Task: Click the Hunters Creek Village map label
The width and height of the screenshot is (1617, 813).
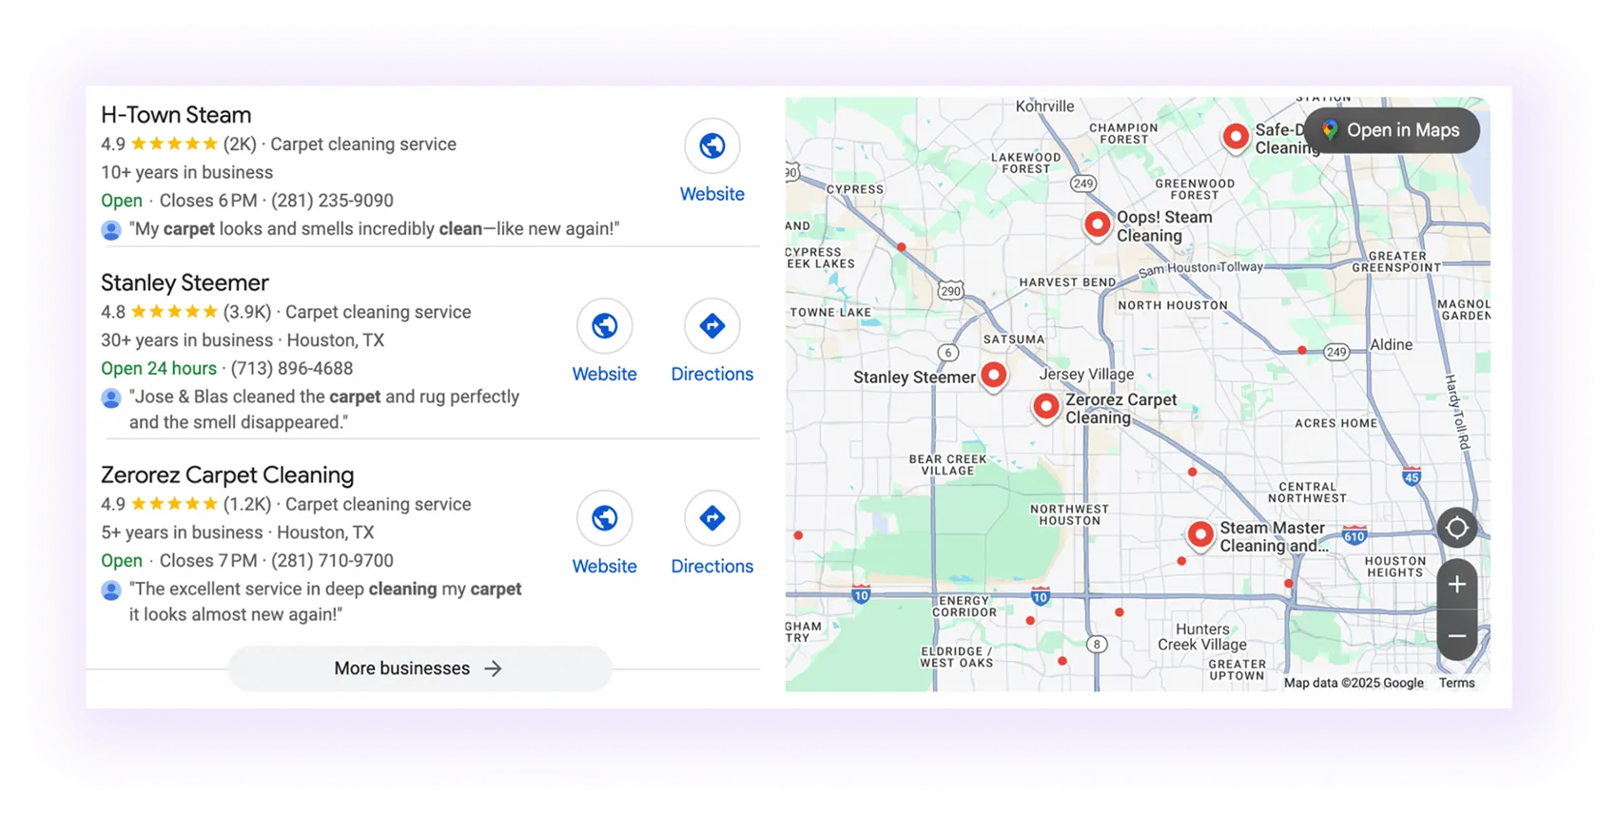Action: (x=1202, y=637)
